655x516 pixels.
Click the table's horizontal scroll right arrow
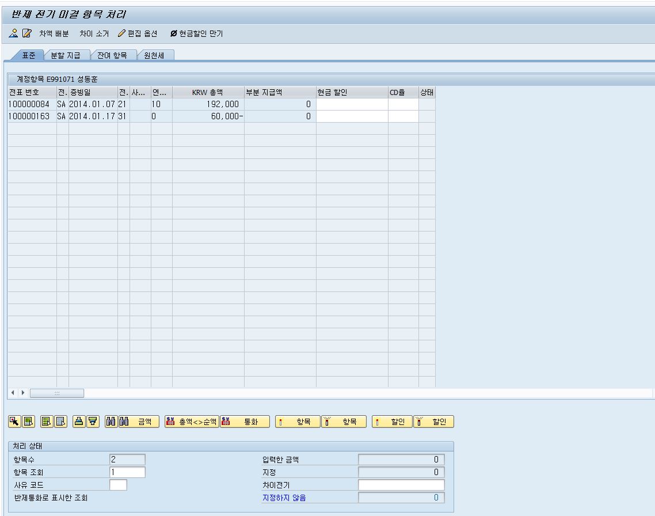[x=24, y=393]
